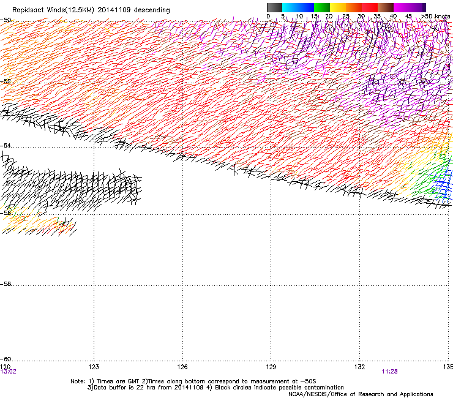The height and width of the screenshot is (398, 453).
Task: Click the -52 latitude axis label
Action: pyautogui.click(x=6, y=81)
